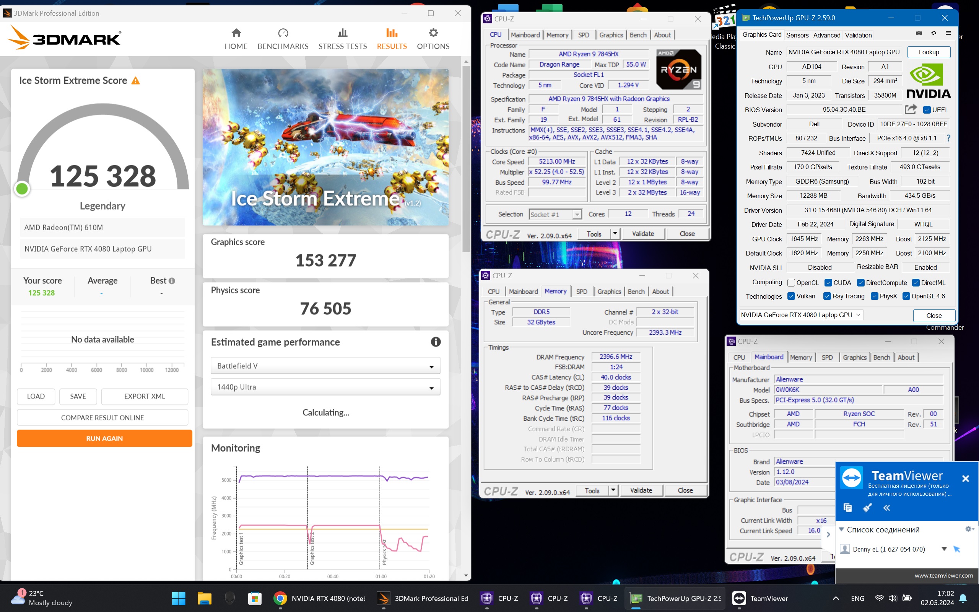Open STRESS TESTS in 3DMark

pos(343,39)
